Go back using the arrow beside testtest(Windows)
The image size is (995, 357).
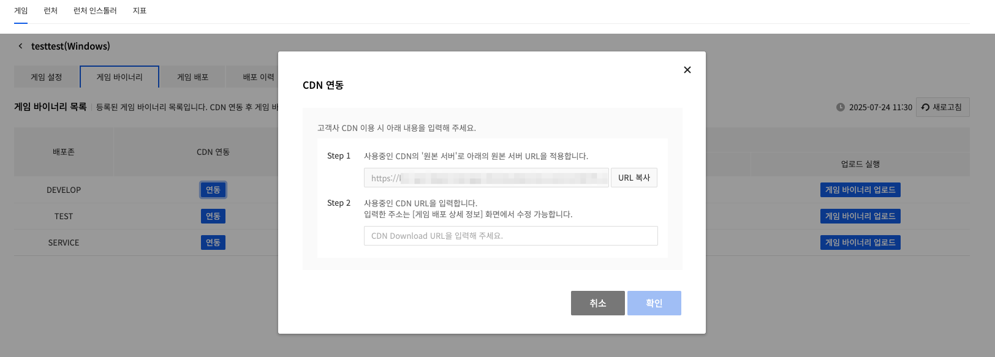coord(20,46)
